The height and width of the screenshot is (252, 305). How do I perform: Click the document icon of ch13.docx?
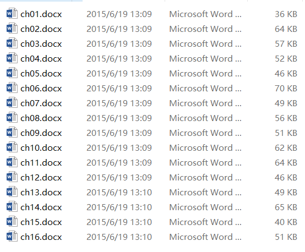click(12, 191)
